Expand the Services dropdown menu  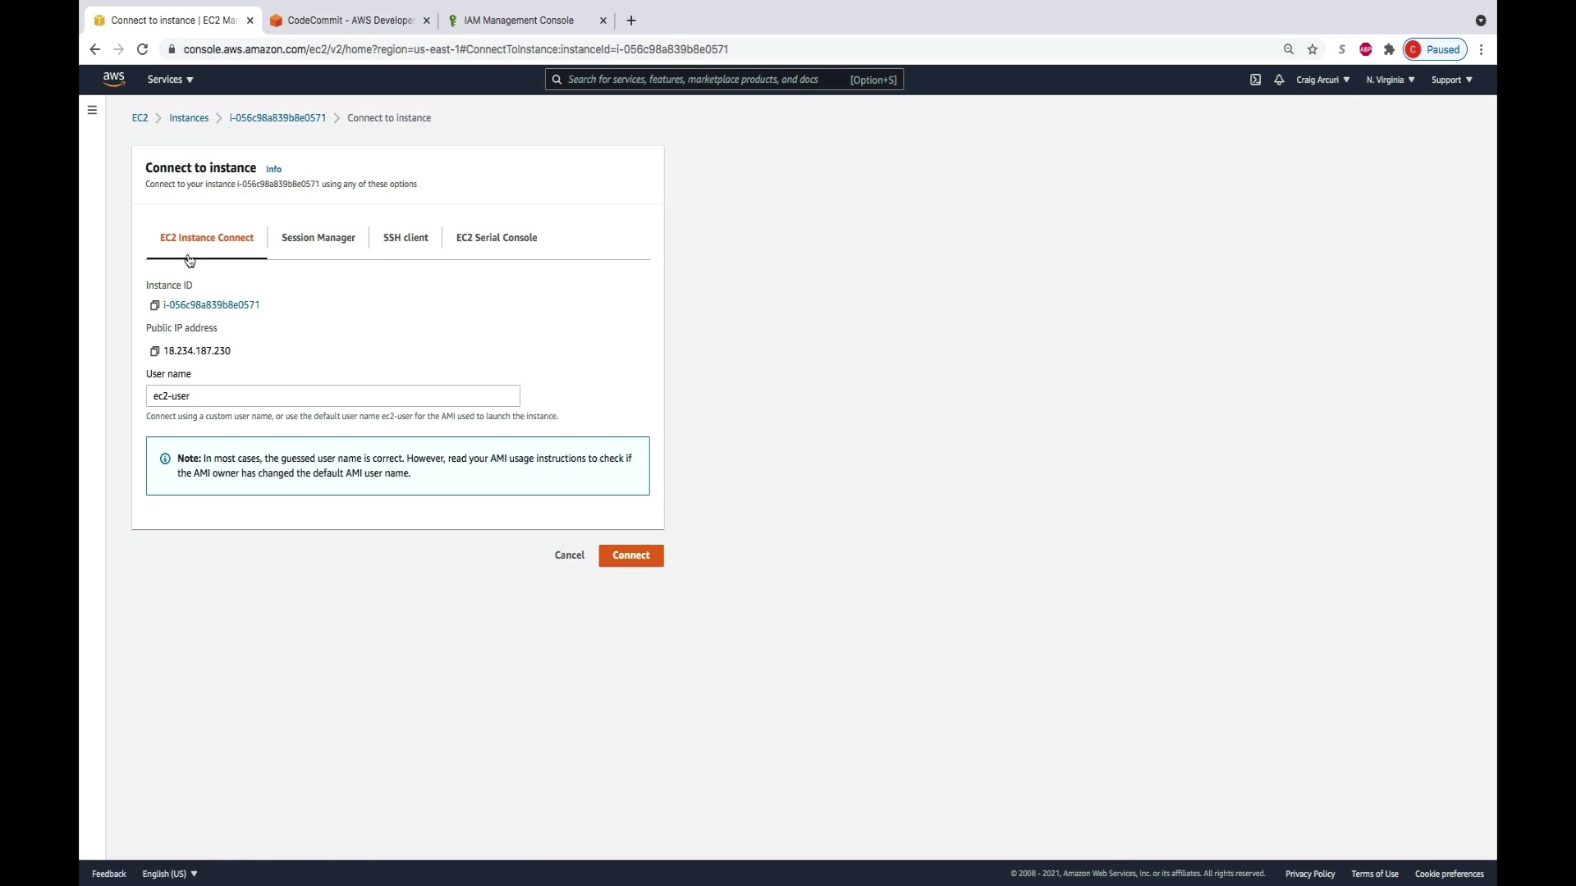(170, 80)
